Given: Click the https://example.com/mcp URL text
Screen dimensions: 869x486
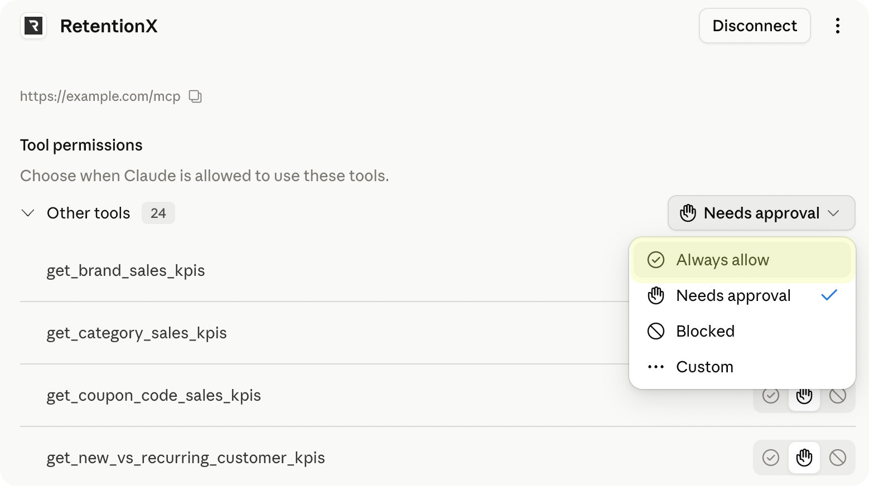Looking at the screenshot, I should pyautogui.click(x=100, y=96).
